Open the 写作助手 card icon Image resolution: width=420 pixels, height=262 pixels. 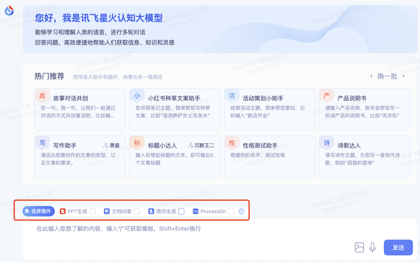click(42, 143)
